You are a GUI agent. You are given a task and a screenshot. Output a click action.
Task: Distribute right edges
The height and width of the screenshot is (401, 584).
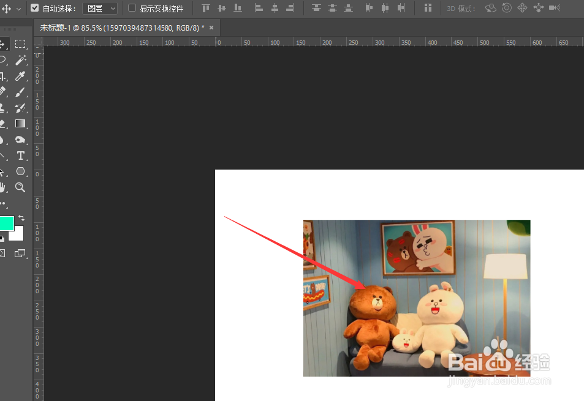click(x=401, y=8)
